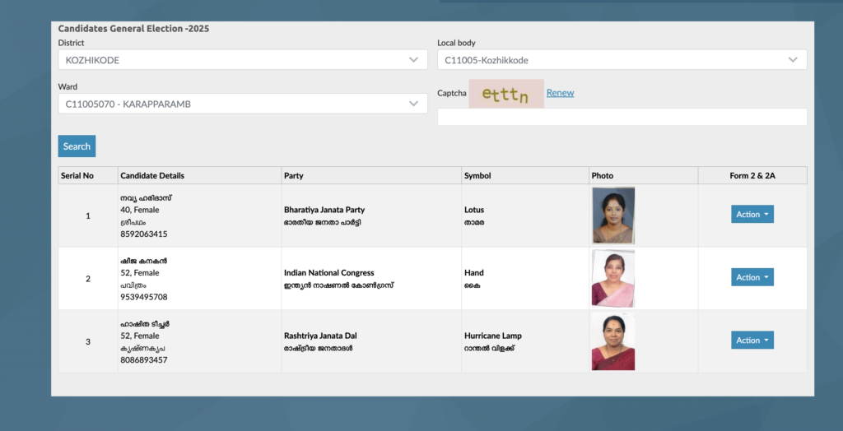Click photo thumbnail of candidate serial 1
Viewport: 843px width, 431px height.
[x=613, y=215]
